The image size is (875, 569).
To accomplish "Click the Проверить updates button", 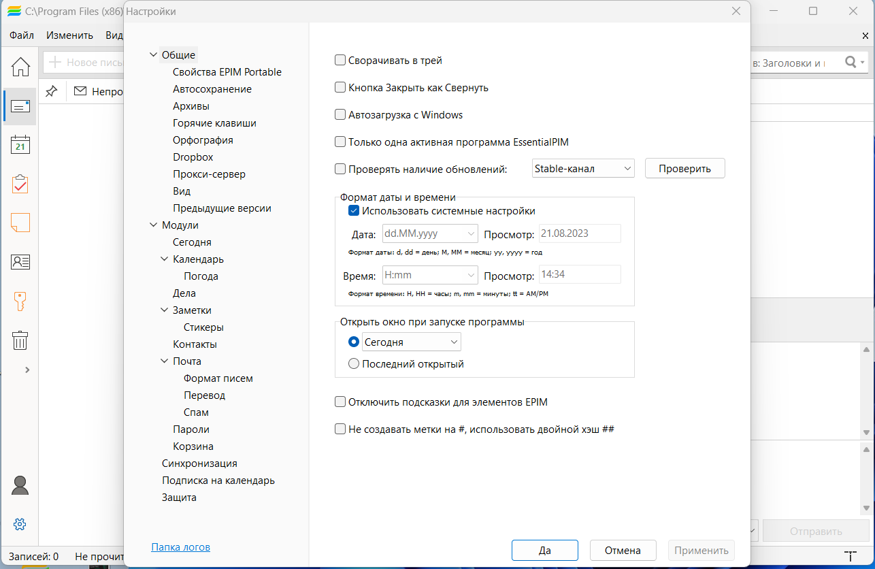I will tap(685, 169).
